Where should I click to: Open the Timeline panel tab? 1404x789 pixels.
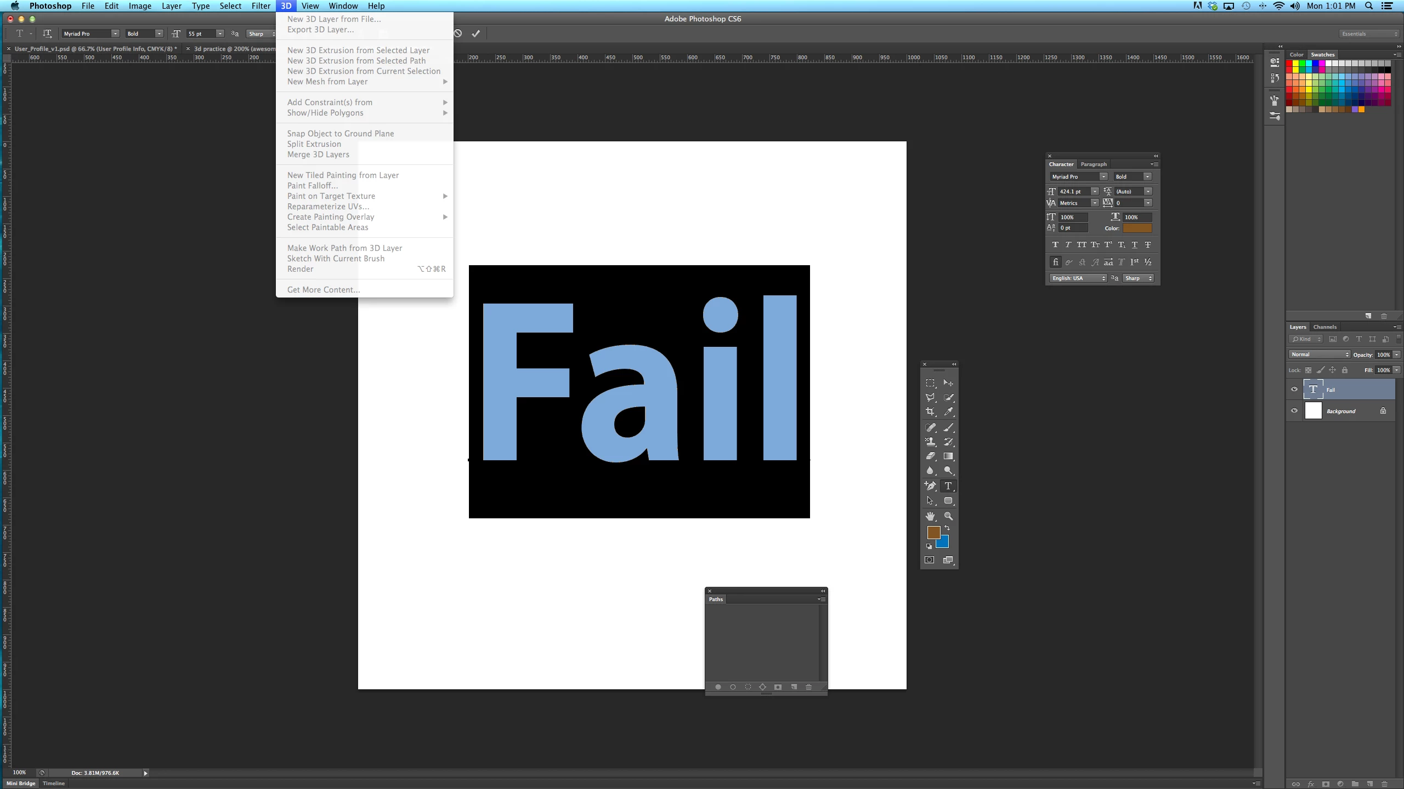[x=54, y=784]
